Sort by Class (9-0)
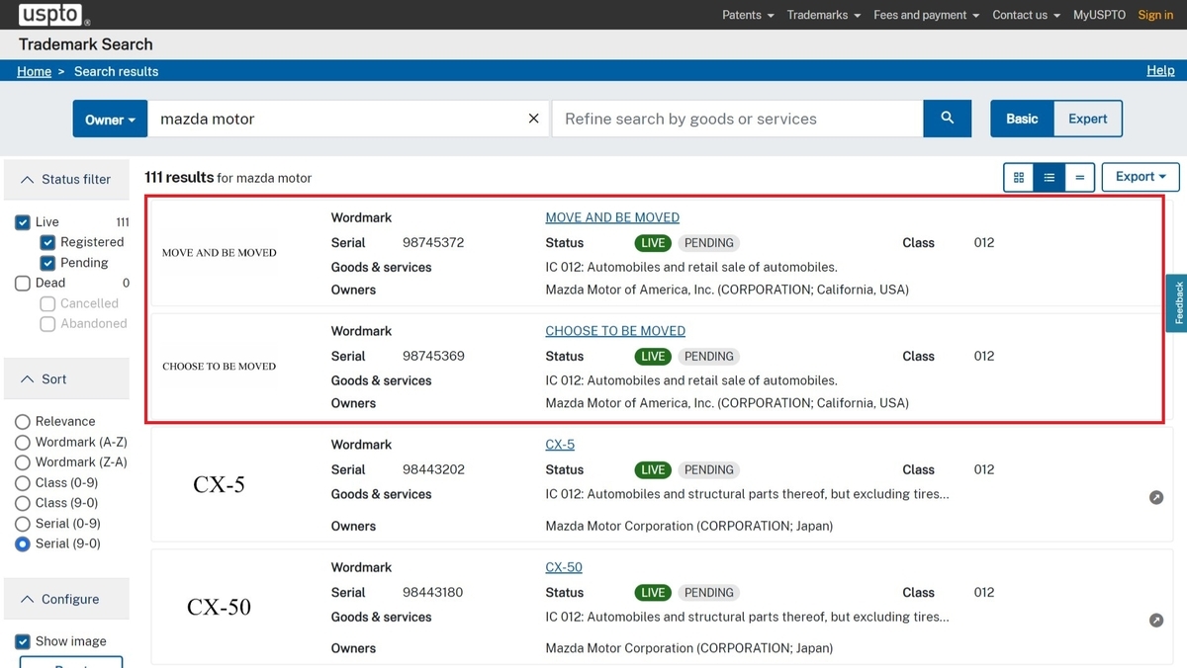The height and width of the screenshot is (668, 1187). (23, 503)
